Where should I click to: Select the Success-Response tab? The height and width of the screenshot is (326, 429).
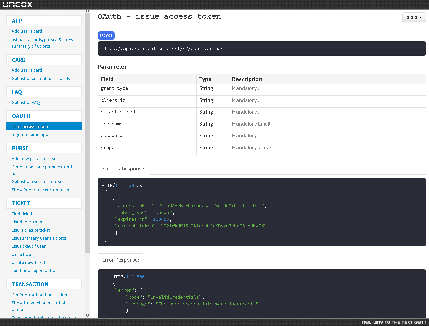pos(124,168)
